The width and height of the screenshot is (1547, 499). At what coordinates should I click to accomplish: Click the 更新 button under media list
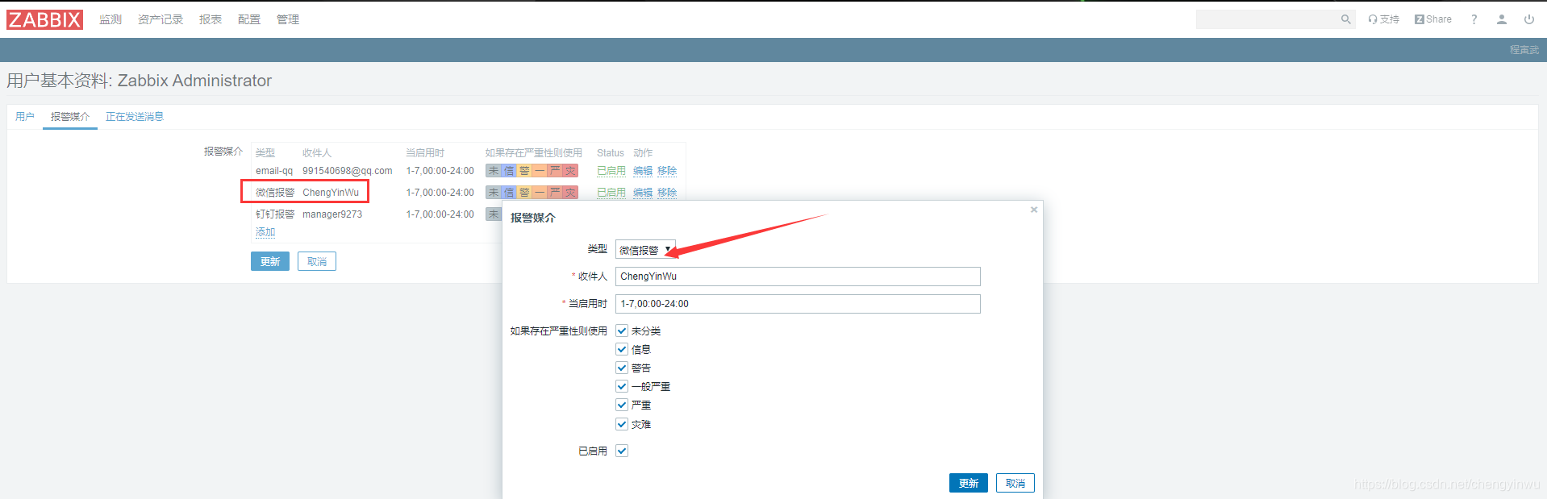270,261
